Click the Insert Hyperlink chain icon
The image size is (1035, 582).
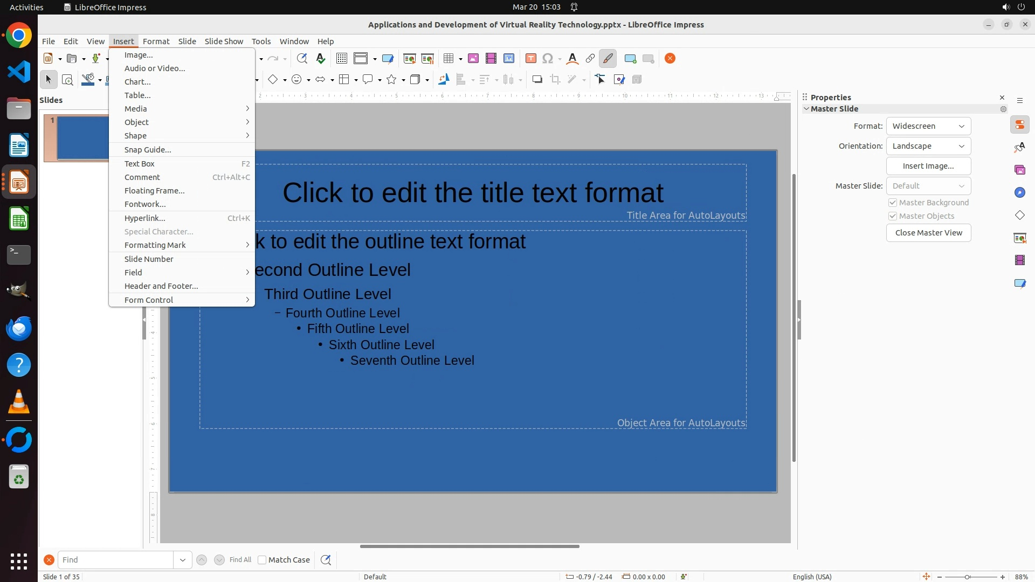click(590, 59)
